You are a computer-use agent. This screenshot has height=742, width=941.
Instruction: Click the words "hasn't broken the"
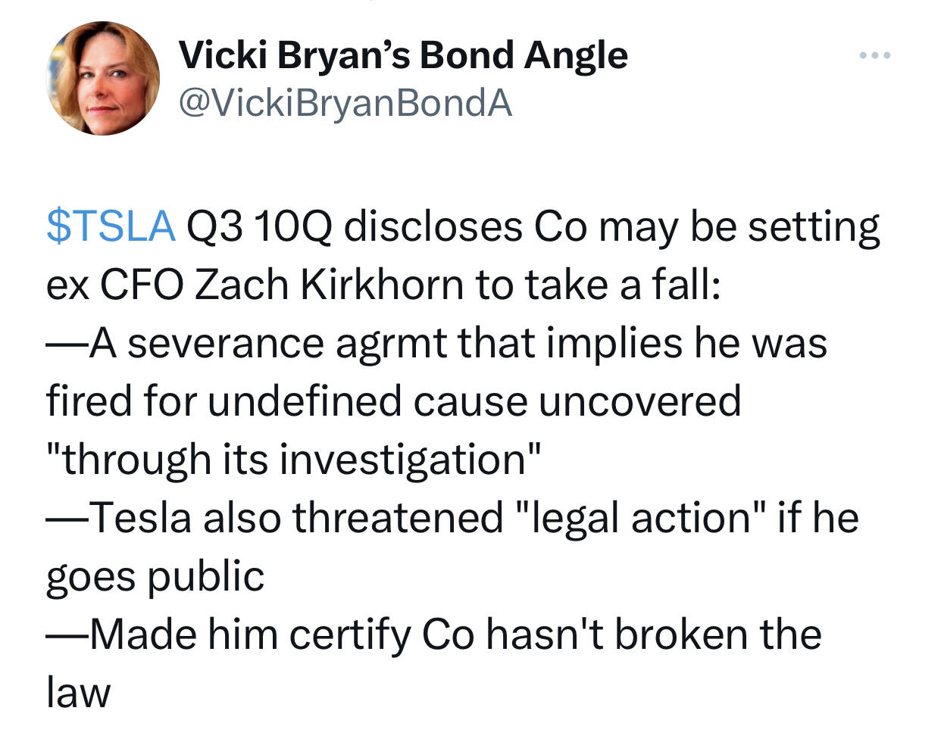click(653, 634)
